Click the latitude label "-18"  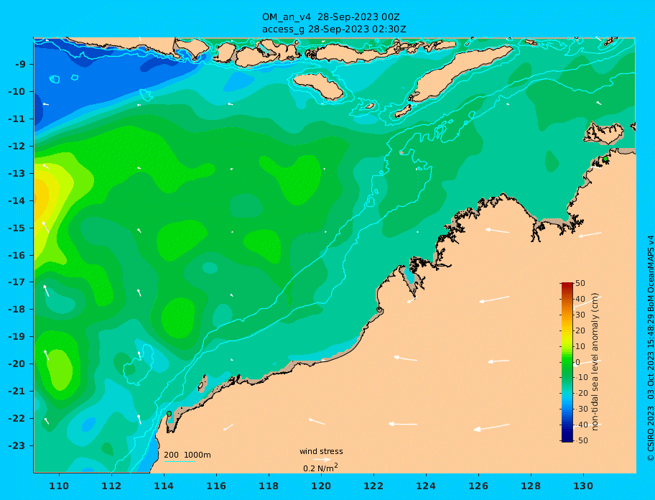(17, 310)
